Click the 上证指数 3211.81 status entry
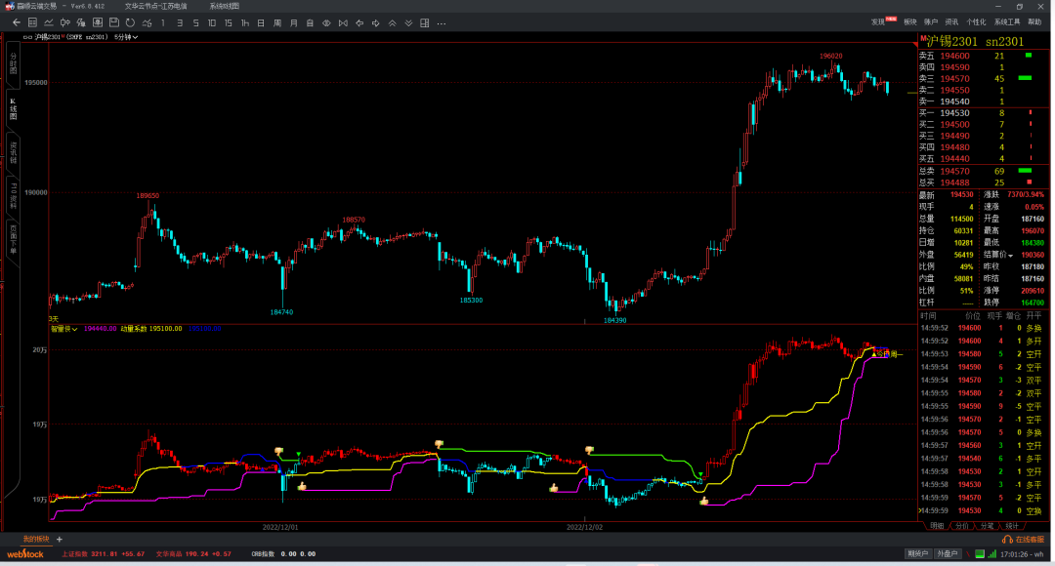Screen dimensions: 1055x566 tap(103, 554)
